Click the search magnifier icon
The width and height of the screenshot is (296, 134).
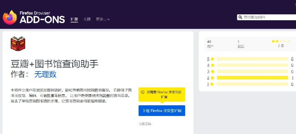pos(240,17)
